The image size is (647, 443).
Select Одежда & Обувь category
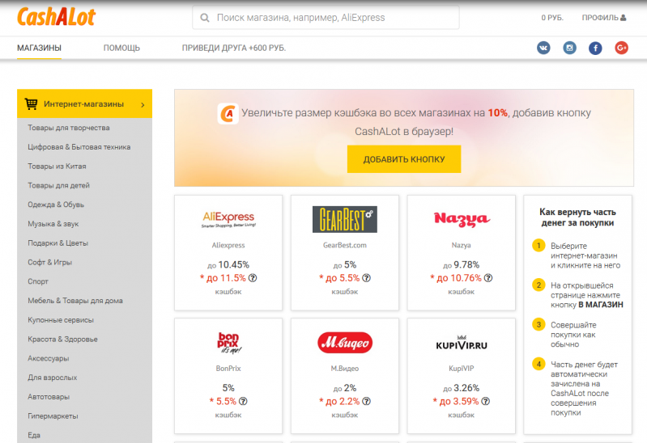(56, 205)
